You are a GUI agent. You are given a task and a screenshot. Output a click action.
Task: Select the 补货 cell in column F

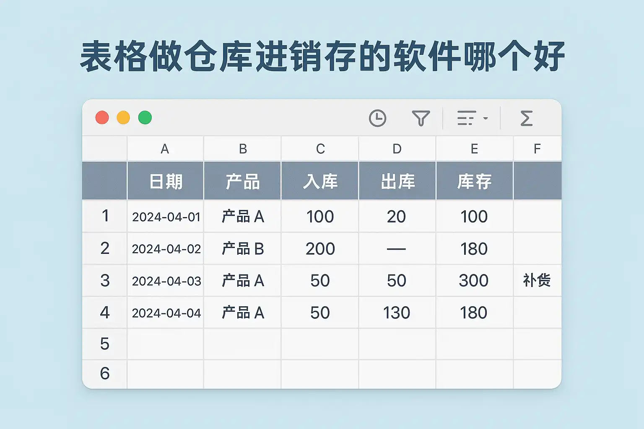coord(537,280)
